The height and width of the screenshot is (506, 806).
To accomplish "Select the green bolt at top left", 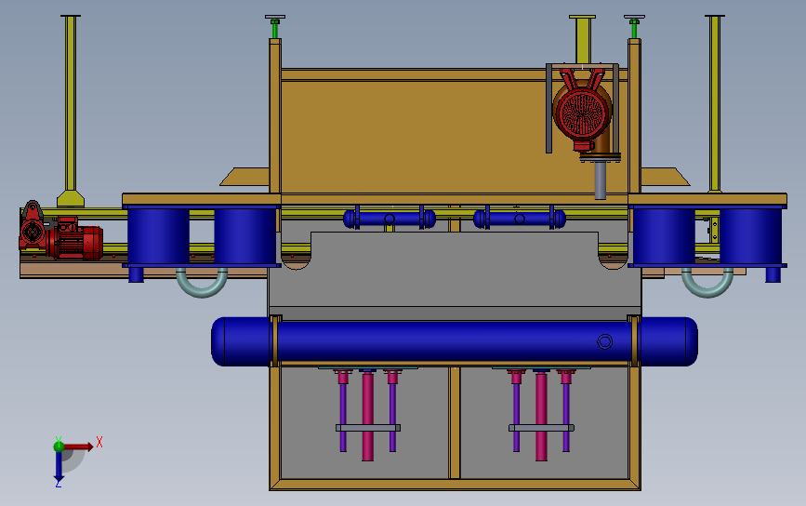I will pyautogui.click(x=275, y=29).
